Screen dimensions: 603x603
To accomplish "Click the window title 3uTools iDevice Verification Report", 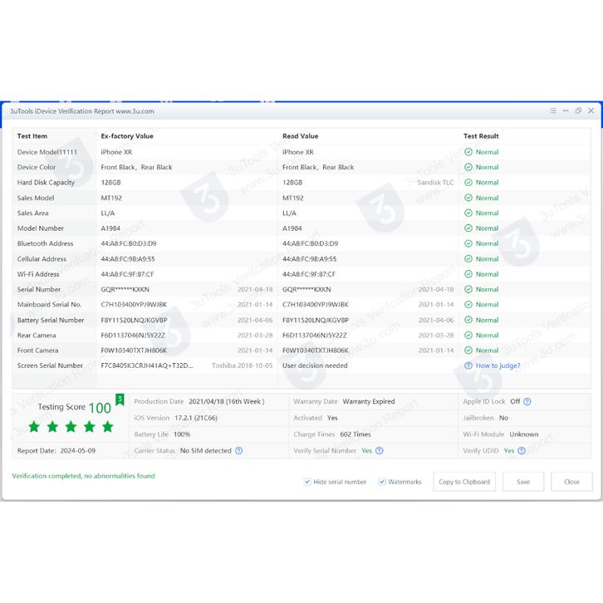I will (82, 111).
